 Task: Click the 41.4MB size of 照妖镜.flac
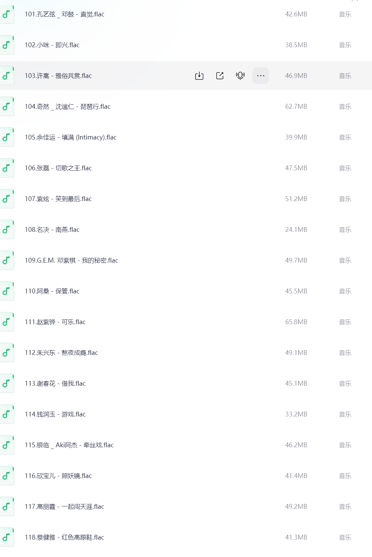pos(296,476)
